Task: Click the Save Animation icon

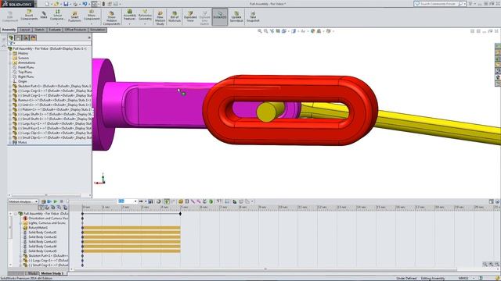Action: pyautogui.click(x=150, y=201)
